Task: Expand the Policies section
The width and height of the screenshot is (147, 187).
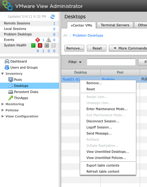Action: pos(2,110)
